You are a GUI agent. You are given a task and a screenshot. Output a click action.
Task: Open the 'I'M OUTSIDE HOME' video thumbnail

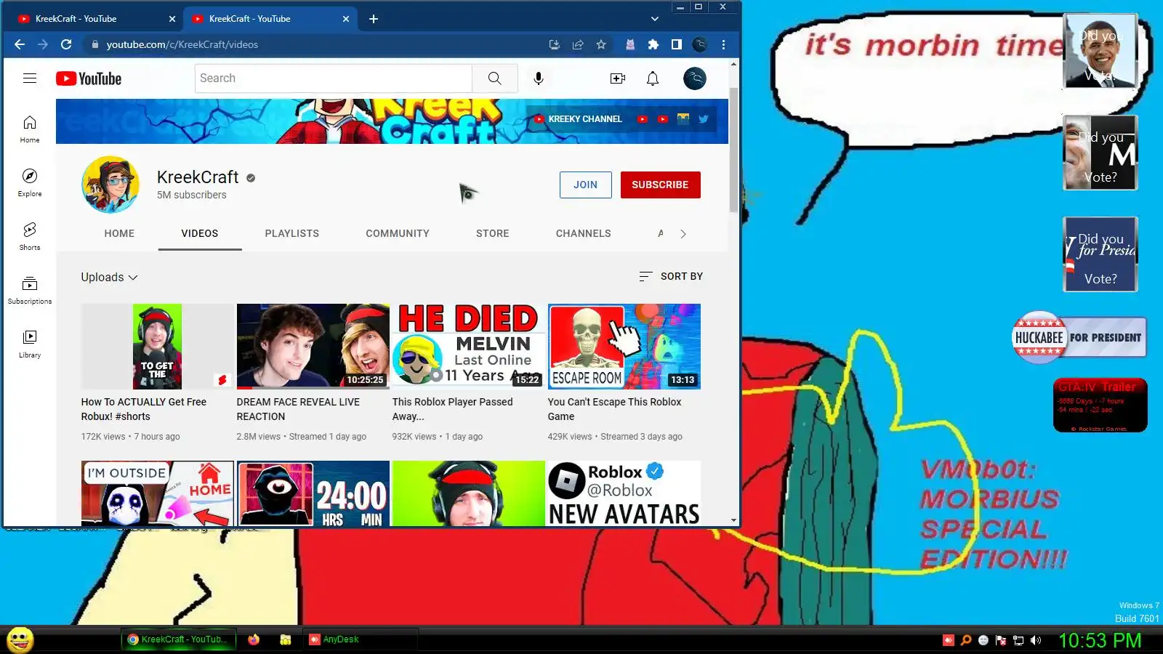coord(158,493)
